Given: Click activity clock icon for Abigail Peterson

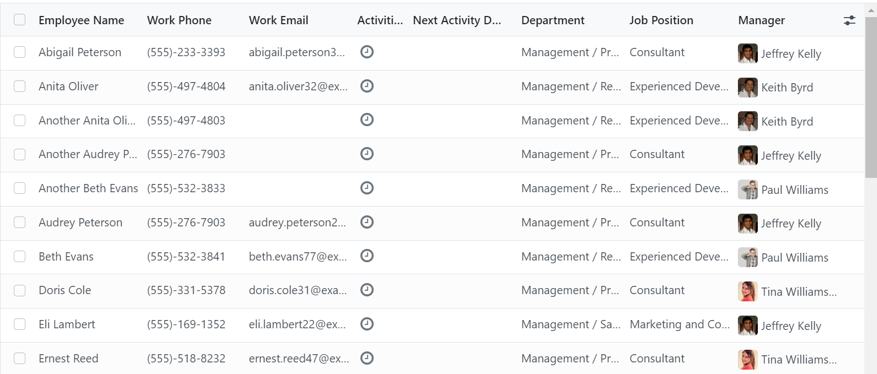Looking at the screenshot, I should coord(367,52).
